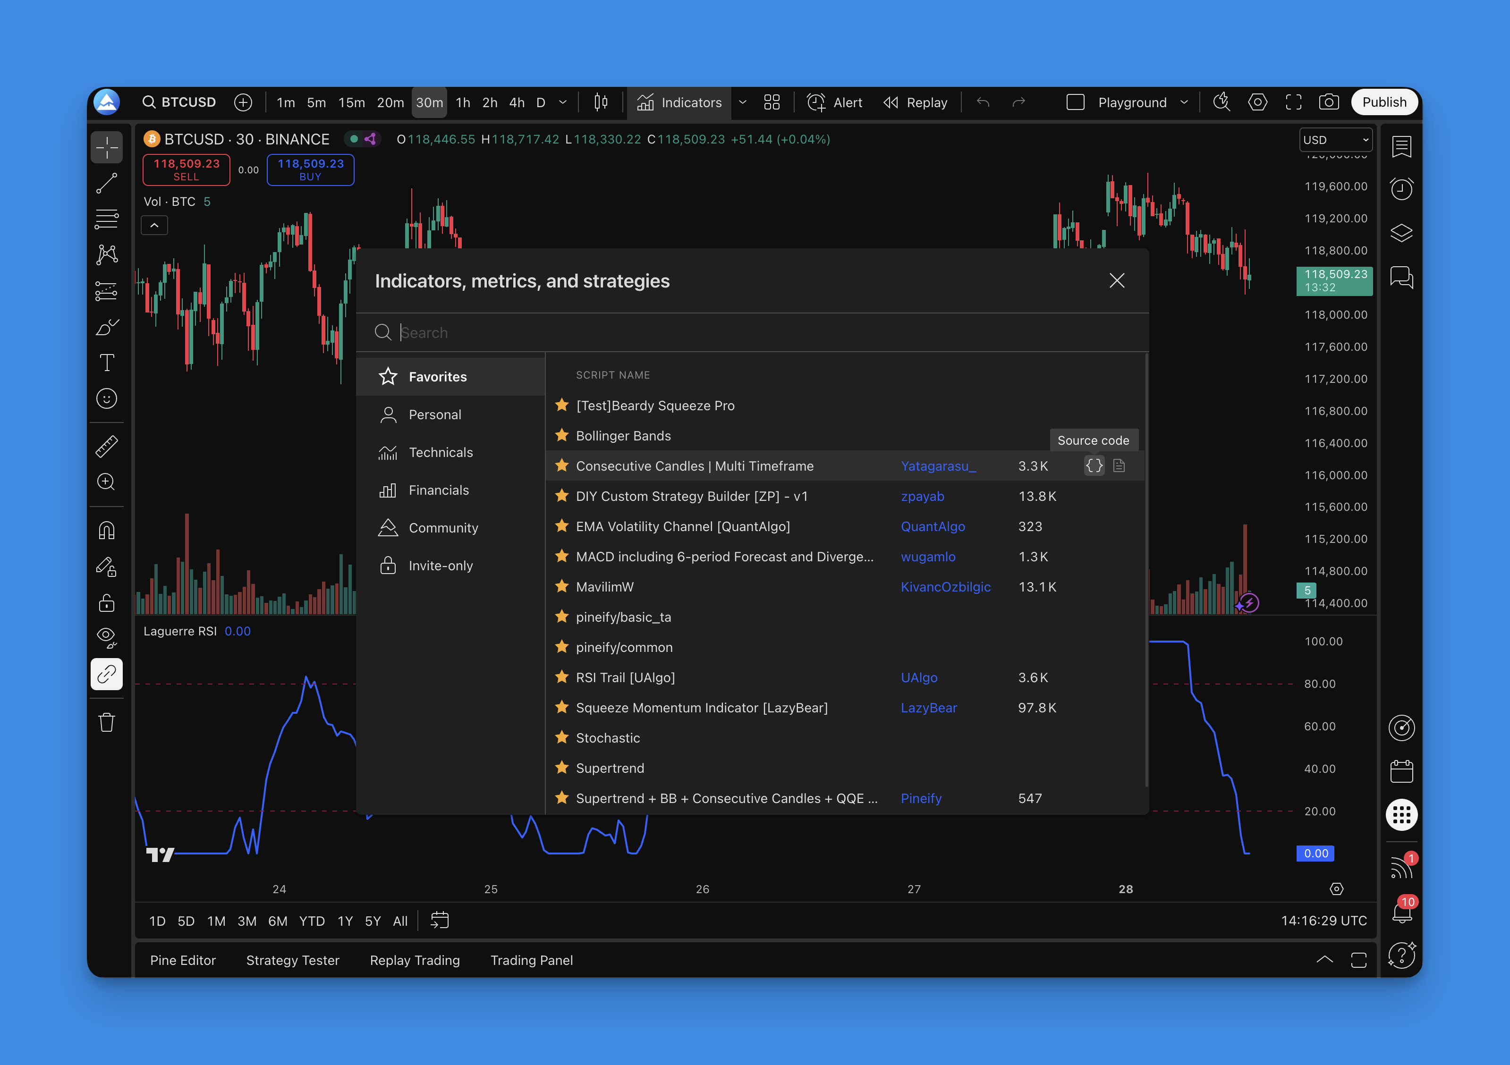This screenshot has height=1065, width=1510.
Task: Select the trend line drawing tool
Action: point(107,184)
